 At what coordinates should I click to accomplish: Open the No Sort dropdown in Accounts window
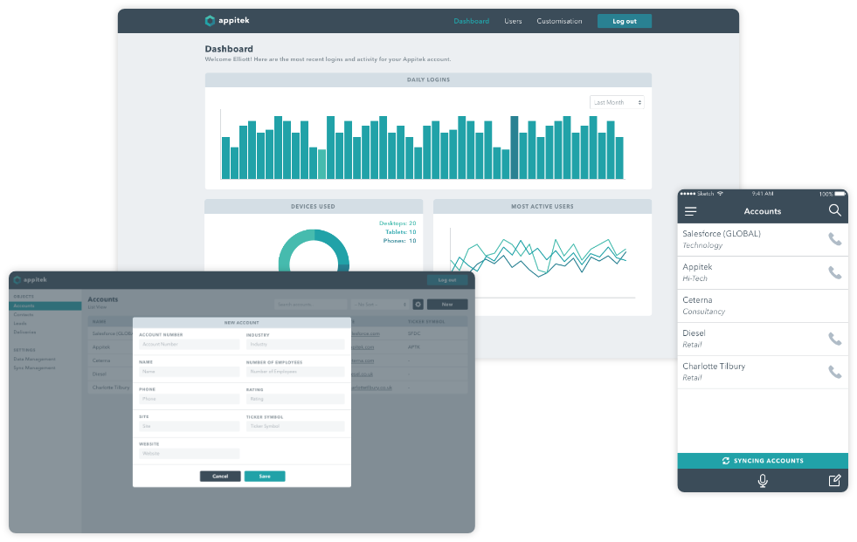(x=380, y=305)
